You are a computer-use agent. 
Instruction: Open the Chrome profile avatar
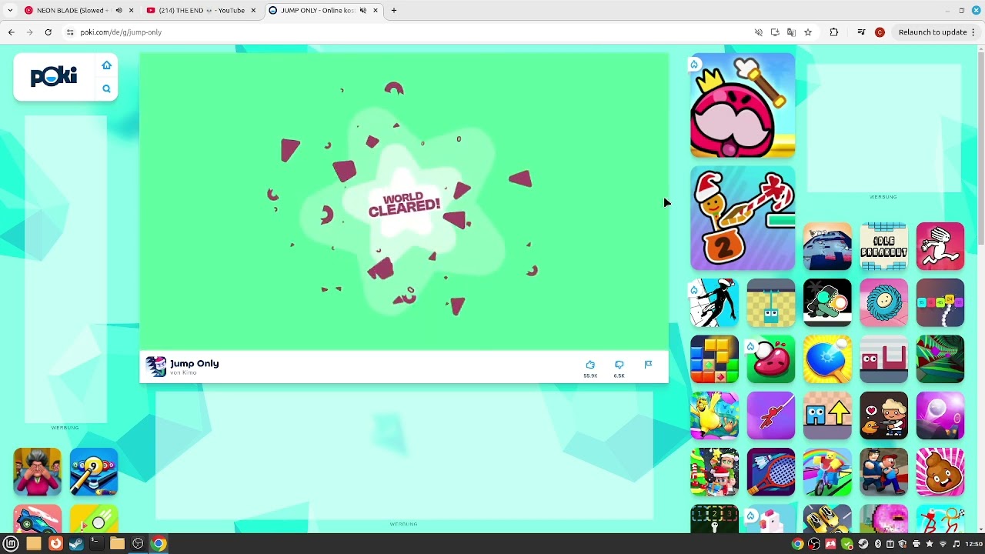tap(880, 32)
